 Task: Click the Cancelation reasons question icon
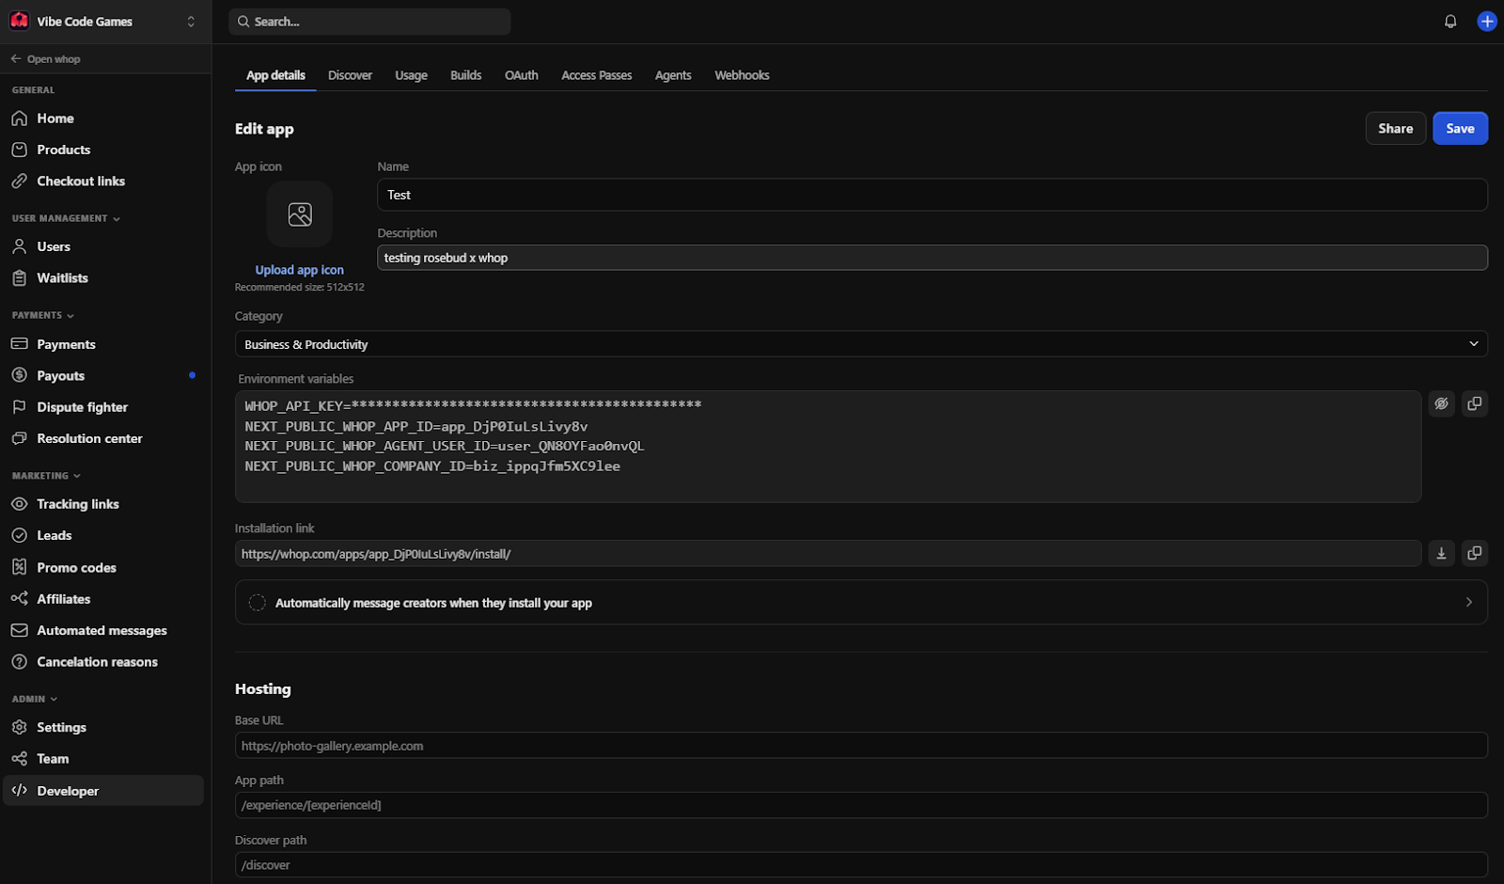click(19, 661)
